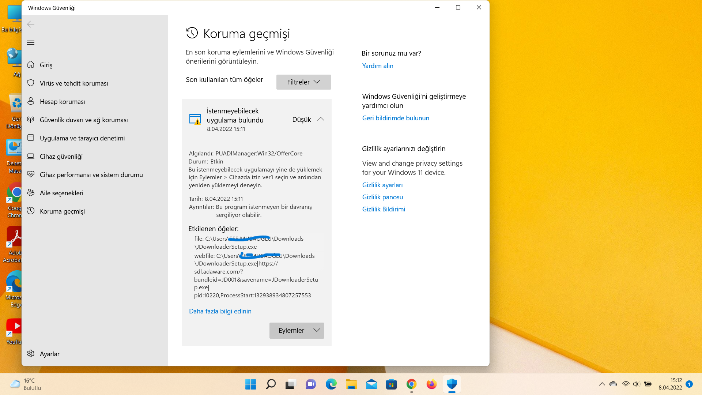Open the Eylemler actions dropdown
Image resolution: width=702 pixels, height=395 pixels.
coord(297,331)
